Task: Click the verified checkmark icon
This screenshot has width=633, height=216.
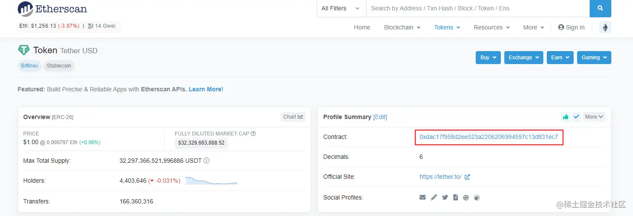Action: 576,117
